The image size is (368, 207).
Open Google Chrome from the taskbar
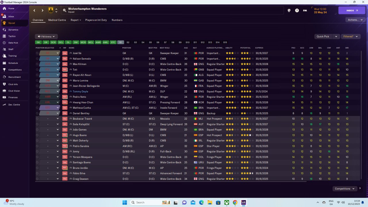(235, 202)
